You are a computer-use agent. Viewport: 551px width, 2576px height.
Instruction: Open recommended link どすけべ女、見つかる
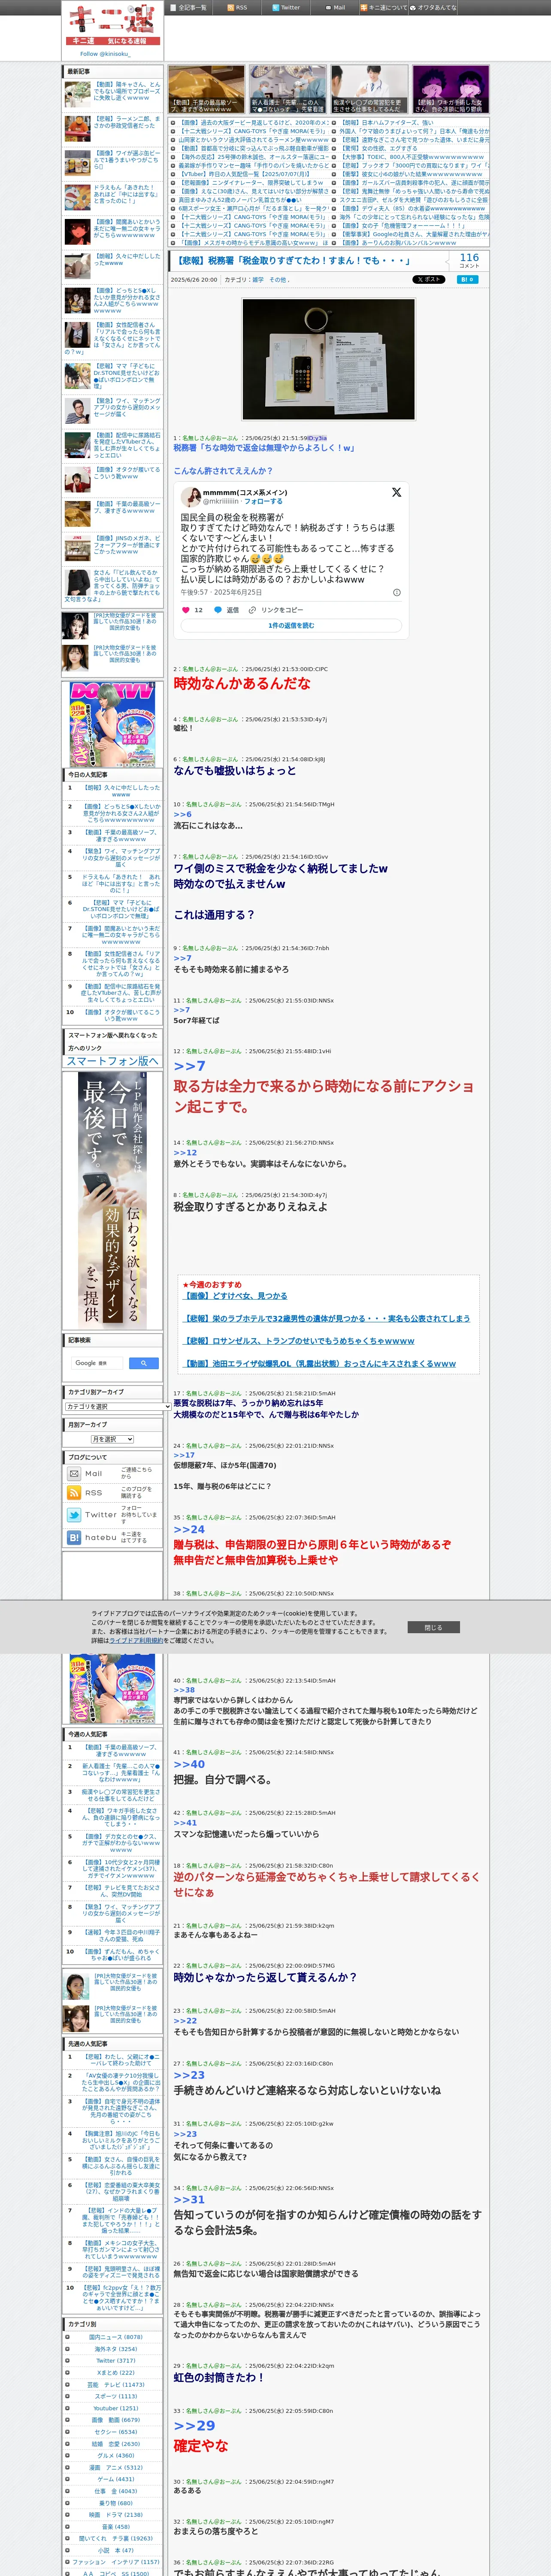235,1296
